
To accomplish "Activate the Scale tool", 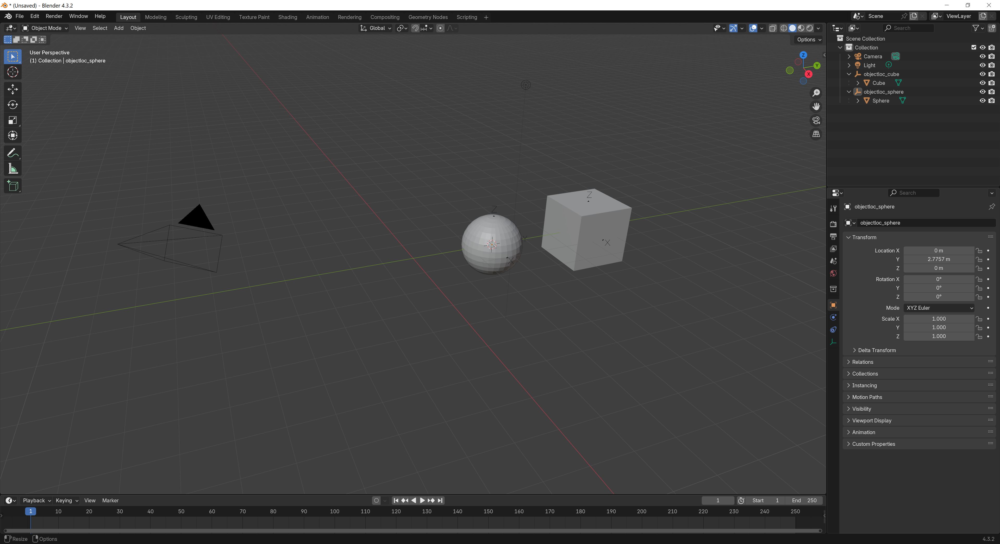I will tap(12, 120).
